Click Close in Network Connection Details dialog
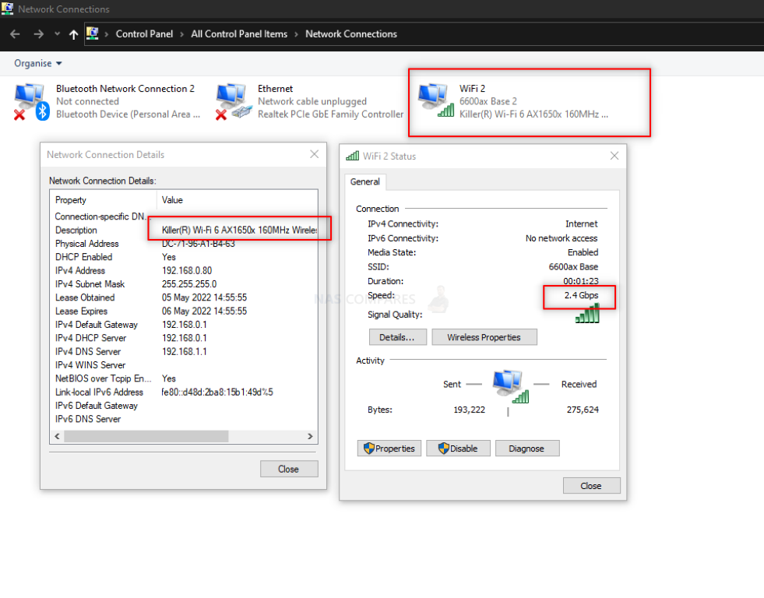This screenshot has height=598, width=764. coord(289,469)
